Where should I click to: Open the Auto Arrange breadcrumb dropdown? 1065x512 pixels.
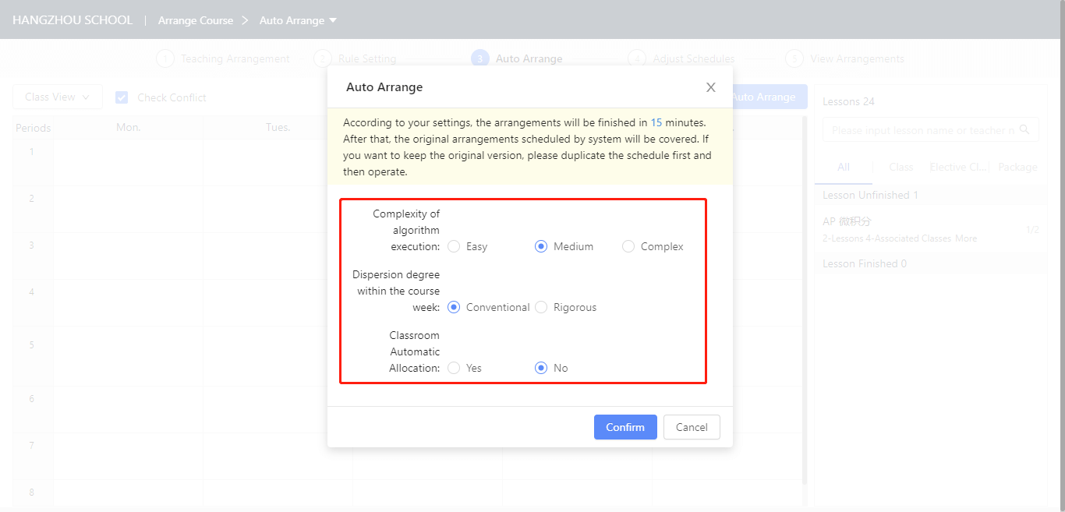coord(333,20)
